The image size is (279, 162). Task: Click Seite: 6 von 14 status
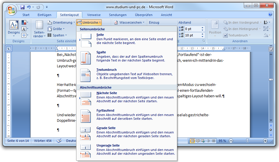[18, 141]
